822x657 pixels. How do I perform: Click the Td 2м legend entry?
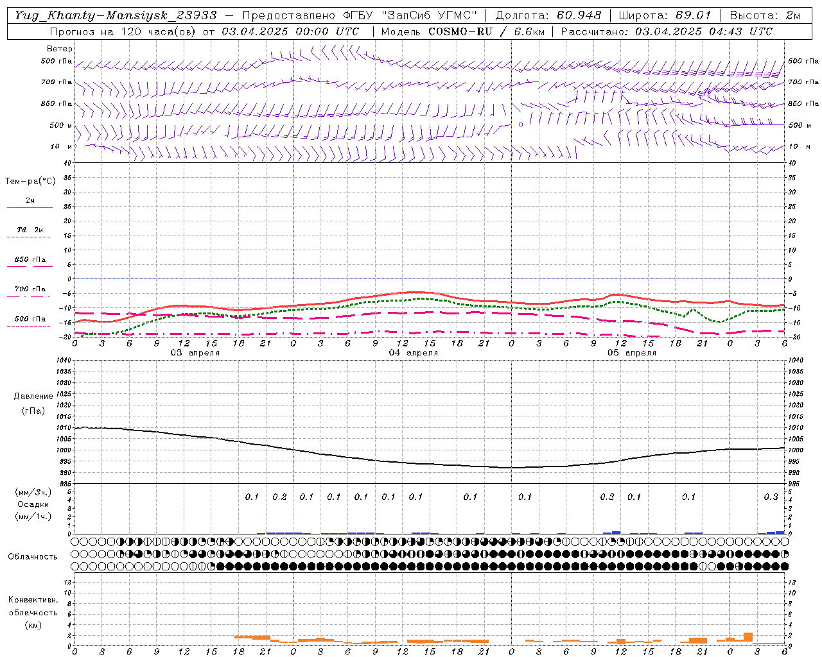30,230
